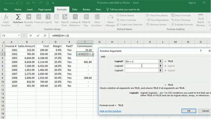Click the Select All corner triangle
Screen dimensions: 211x119
(x=3, y=42)
